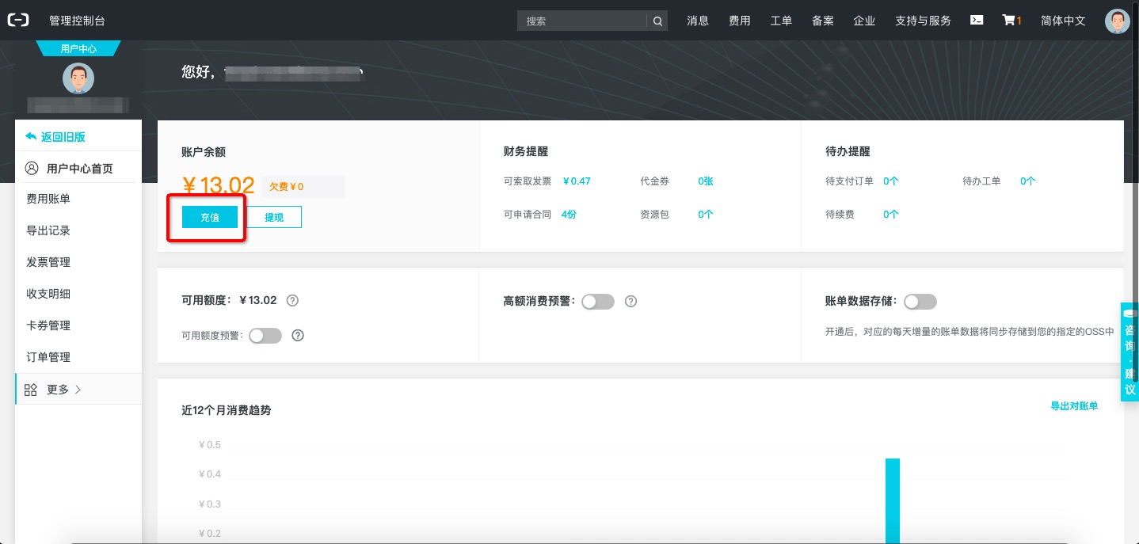The image size is (1139, 544).
Task: Turn on the 账单数据存储 switch
Action: coord(920,302)
